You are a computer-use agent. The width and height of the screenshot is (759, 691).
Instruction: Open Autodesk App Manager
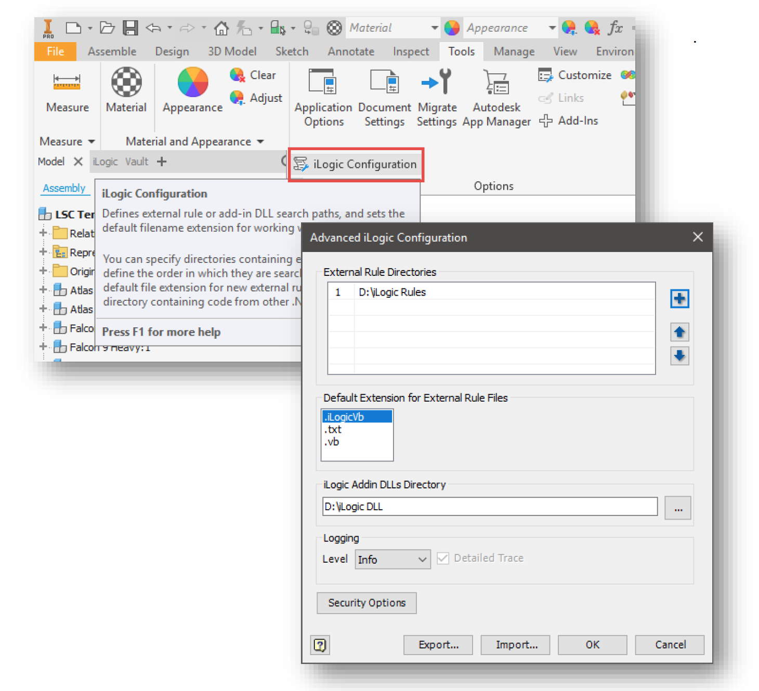click(x=496, y=98)
